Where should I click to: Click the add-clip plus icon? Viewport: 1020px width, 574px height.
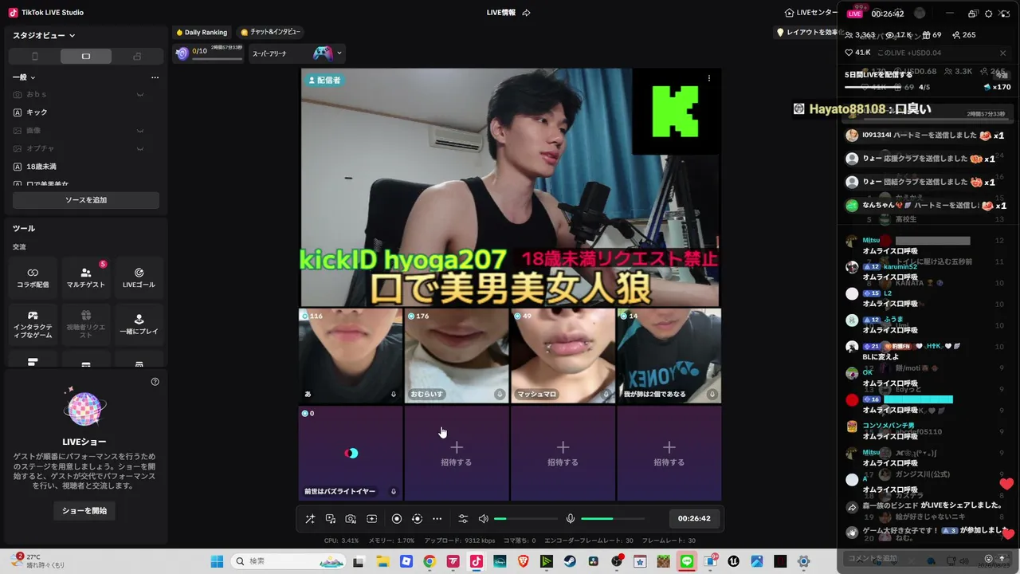[x=371, y=519]
